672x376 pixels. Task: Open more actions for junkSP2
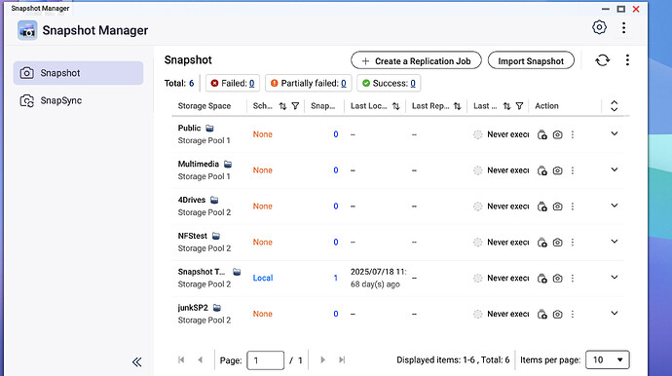pos(573,315)
